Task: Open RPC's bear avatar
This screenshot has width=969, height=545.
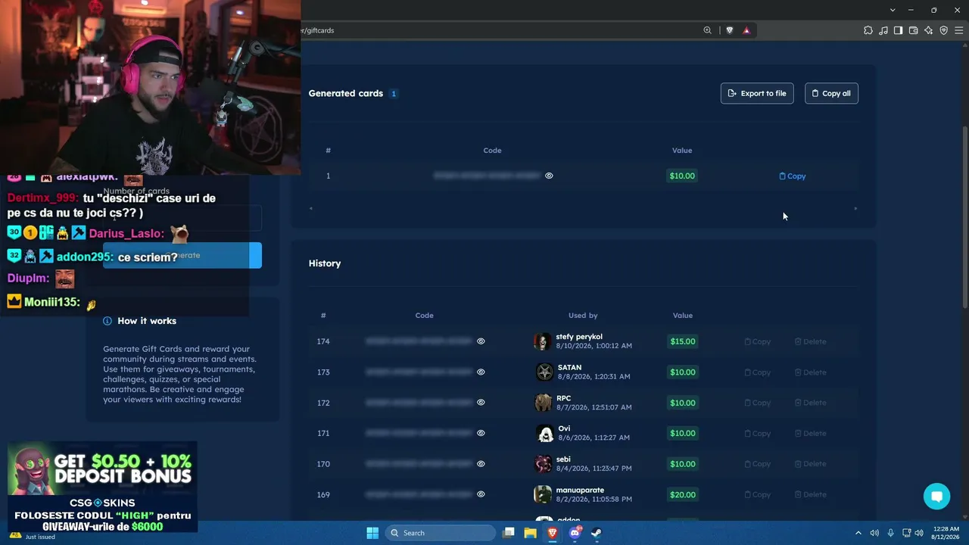Action: tap(543, 403)
